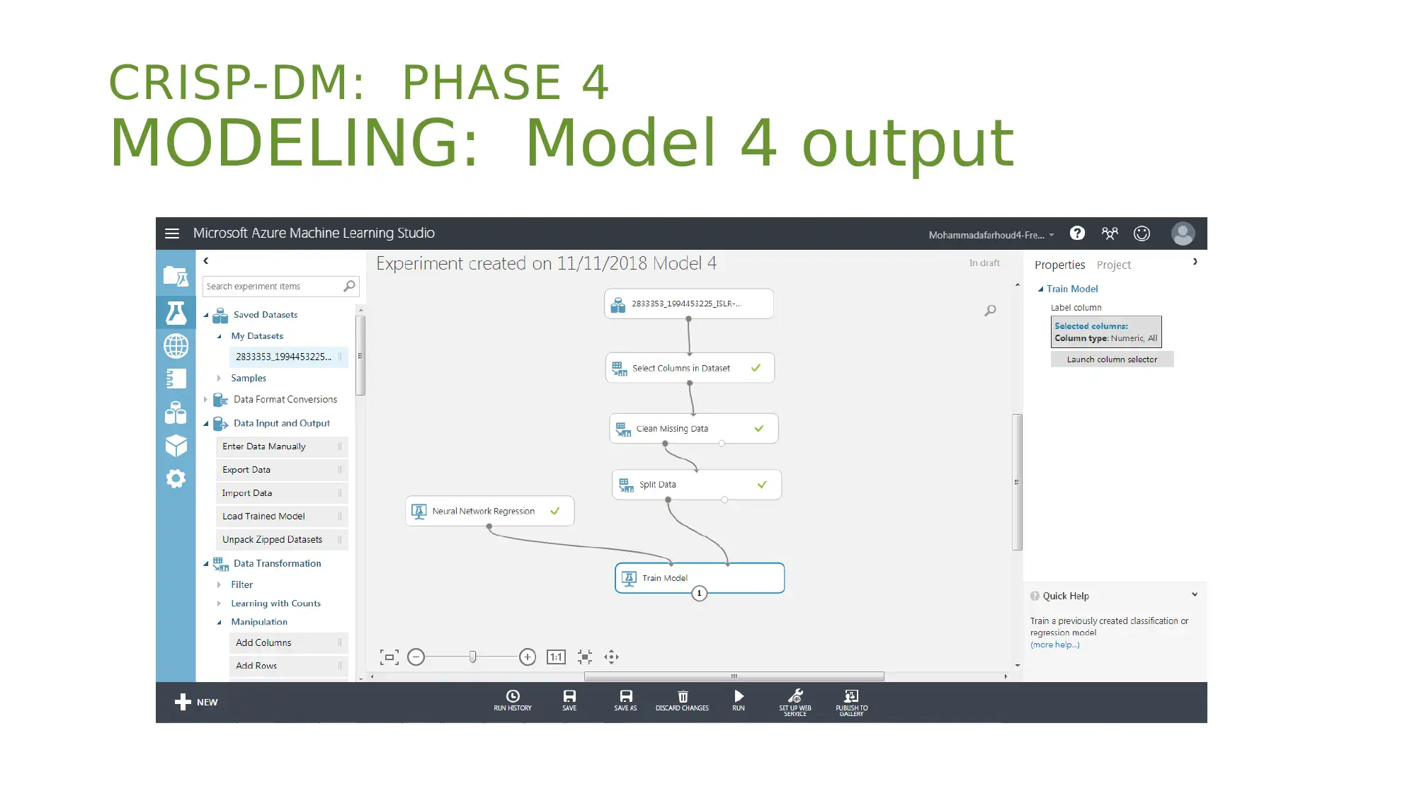
Task: Click the Clean Missing Data node icon
Action: [x=621, y=427]
